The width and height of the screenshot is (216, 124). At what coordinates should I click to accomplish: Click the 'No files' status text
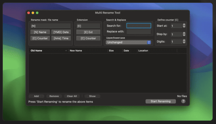(182, 96)
